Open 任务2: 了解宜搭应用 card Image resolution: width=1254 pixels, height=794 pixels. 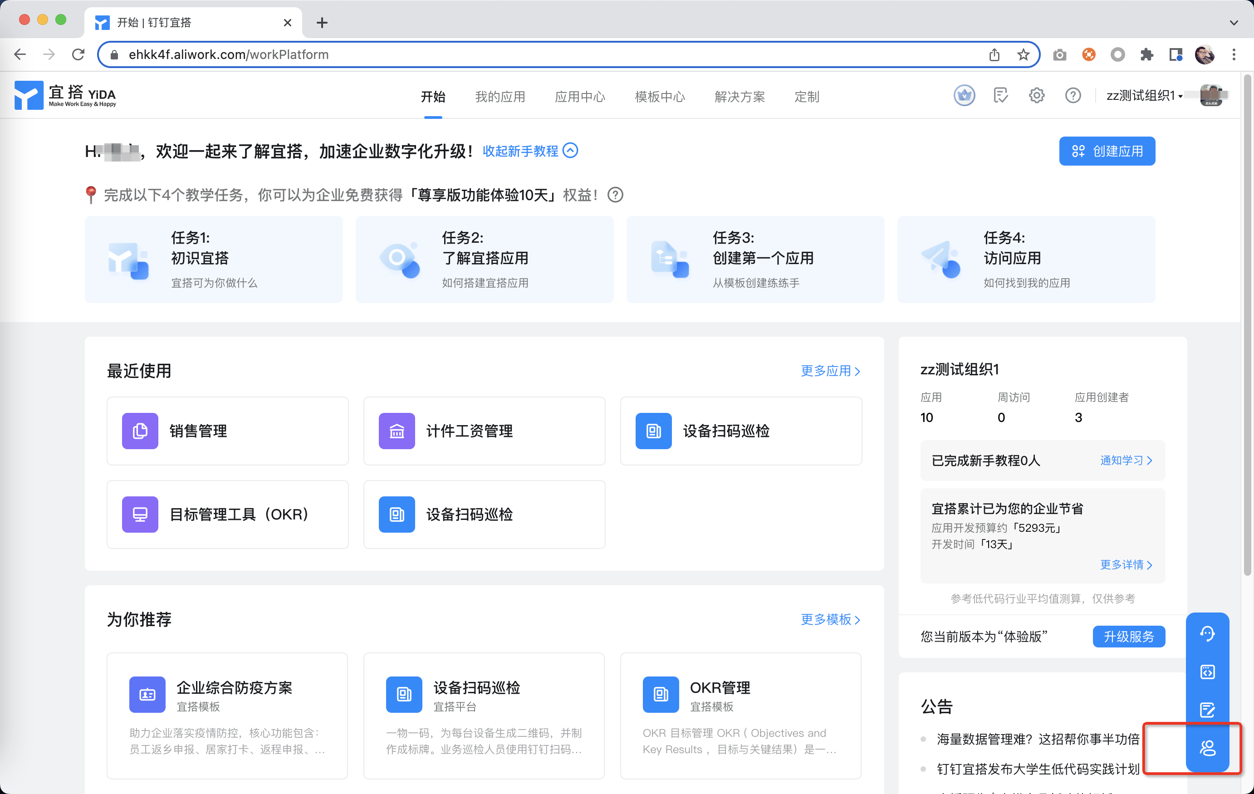[x=484, y=259]
